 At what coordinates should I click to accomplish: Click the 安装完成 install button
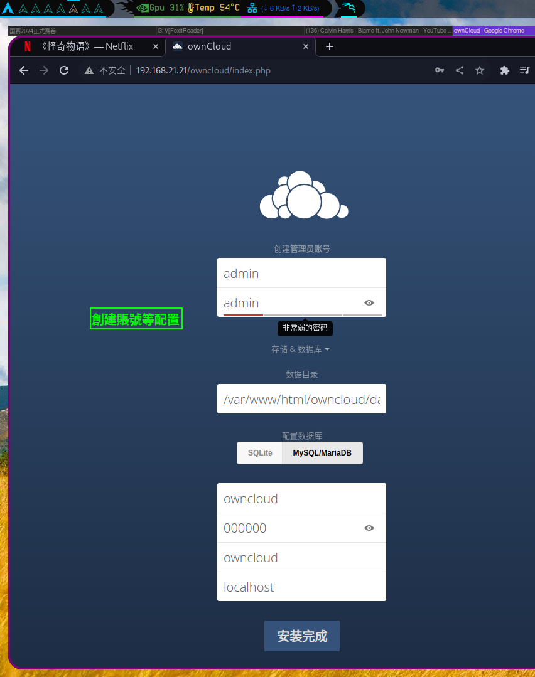[301, 636]
